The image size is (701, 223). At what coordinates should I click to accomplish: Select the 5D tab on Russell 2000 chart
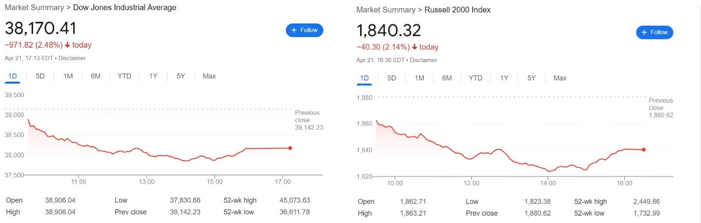tap(392, 78)
